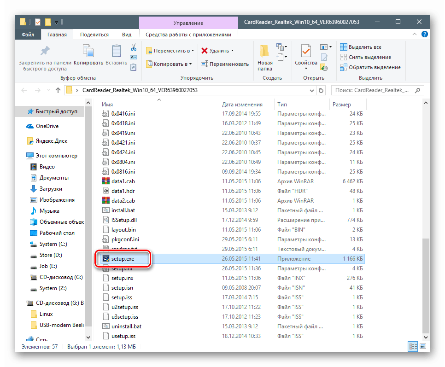Screen dimensions: 445x367
Task: Click the Help question mark icon
Action: [425, 35]
